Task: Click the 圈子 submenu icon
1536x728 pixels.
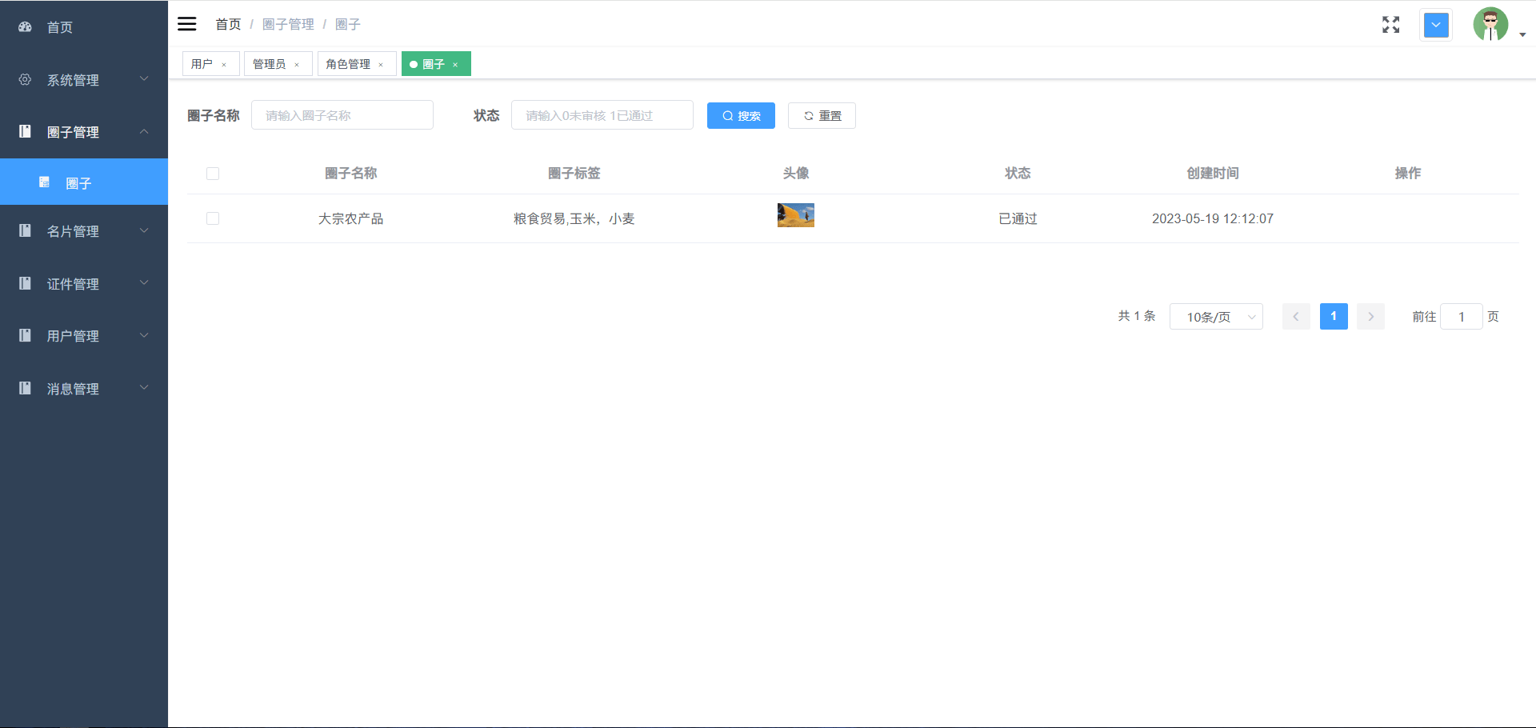Action: point(44,182)
